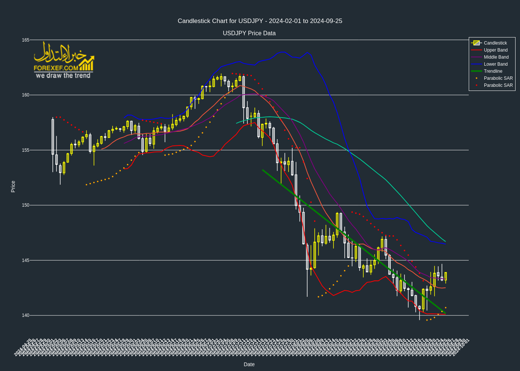Click the 150 y-axis tick label

[x=25, y=205]
